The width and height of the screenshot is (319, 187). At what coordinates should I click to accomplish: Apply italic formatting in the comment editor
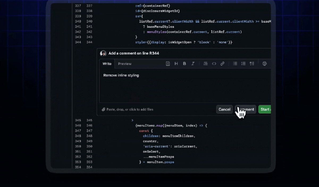tap(193, 64)
